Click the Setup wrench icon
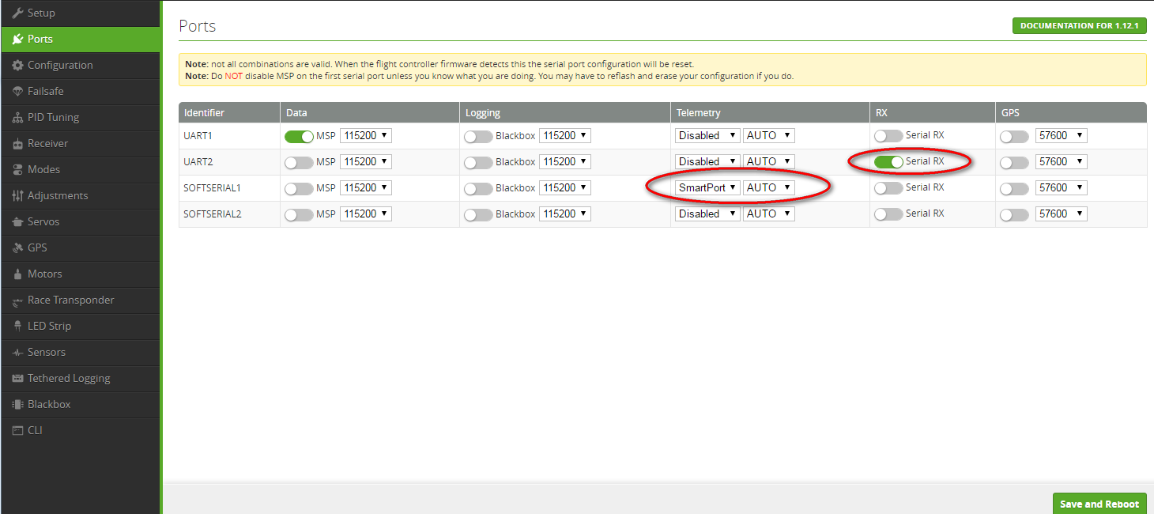Image resolution: width=1154 pixels, height=514 pixels. pos(17,13)
